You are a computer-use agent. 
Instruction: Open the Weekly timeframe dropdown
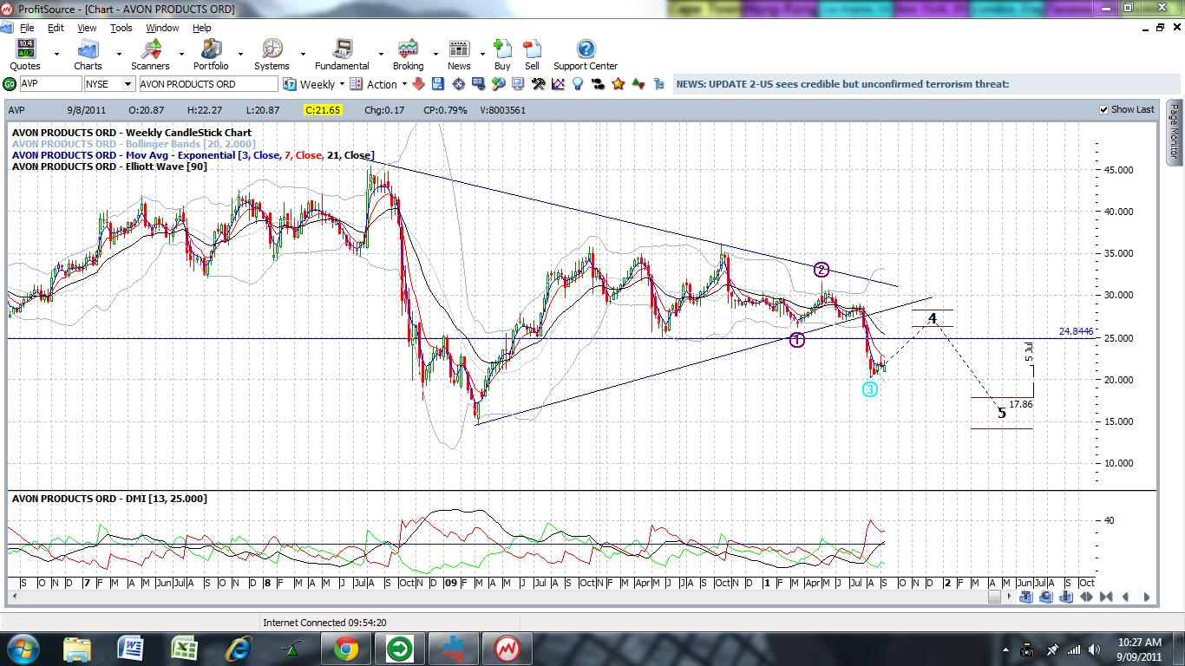[341, 84]
